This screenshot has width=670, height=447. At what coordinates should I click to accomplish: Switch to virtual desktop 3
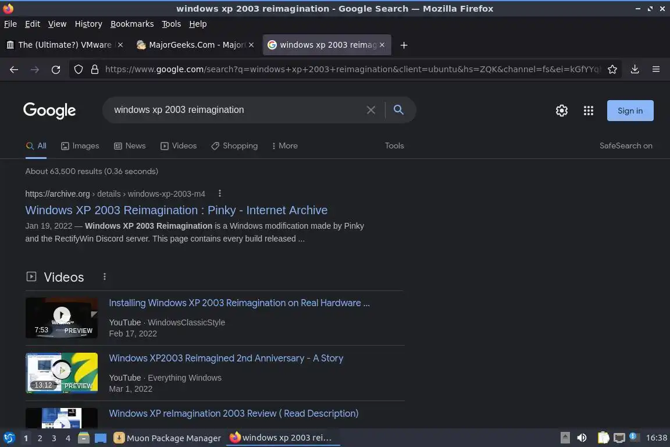(54, 438)
